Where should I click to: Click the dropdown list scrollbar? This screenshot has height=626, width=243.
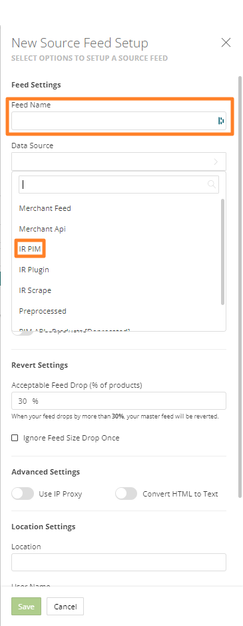coord(222,252)
